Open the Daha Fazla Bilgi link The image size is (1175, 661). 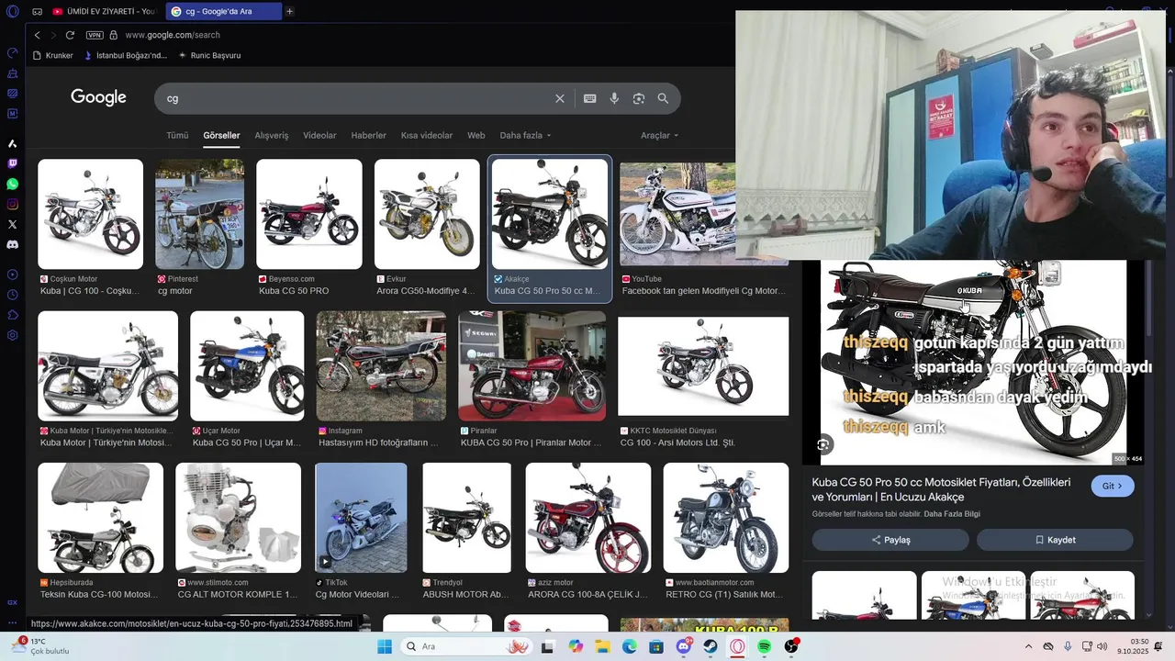pyautogui.click(x=952, y=514)
